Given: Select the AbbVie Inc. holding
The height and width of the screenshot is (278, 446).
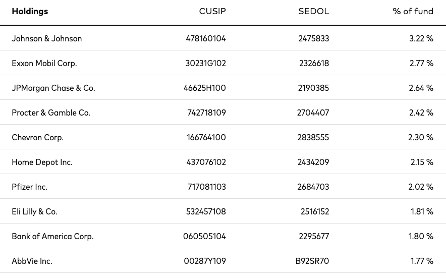Looking at the screenshot, I should click(32, 261).
